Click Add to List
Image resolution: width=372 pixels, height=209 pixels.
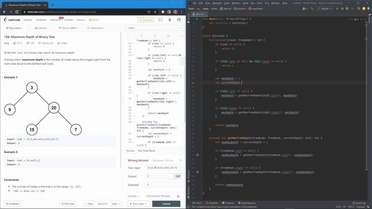tap(46, 43)
